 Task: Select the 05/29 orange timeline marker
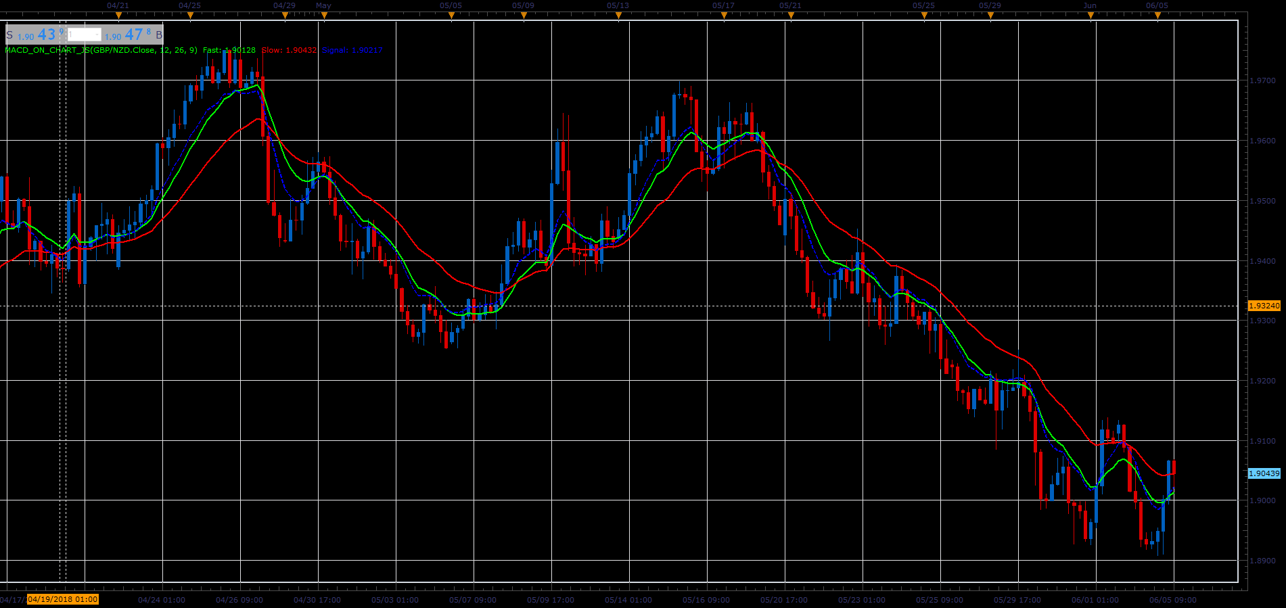click(x=990, y=15)
